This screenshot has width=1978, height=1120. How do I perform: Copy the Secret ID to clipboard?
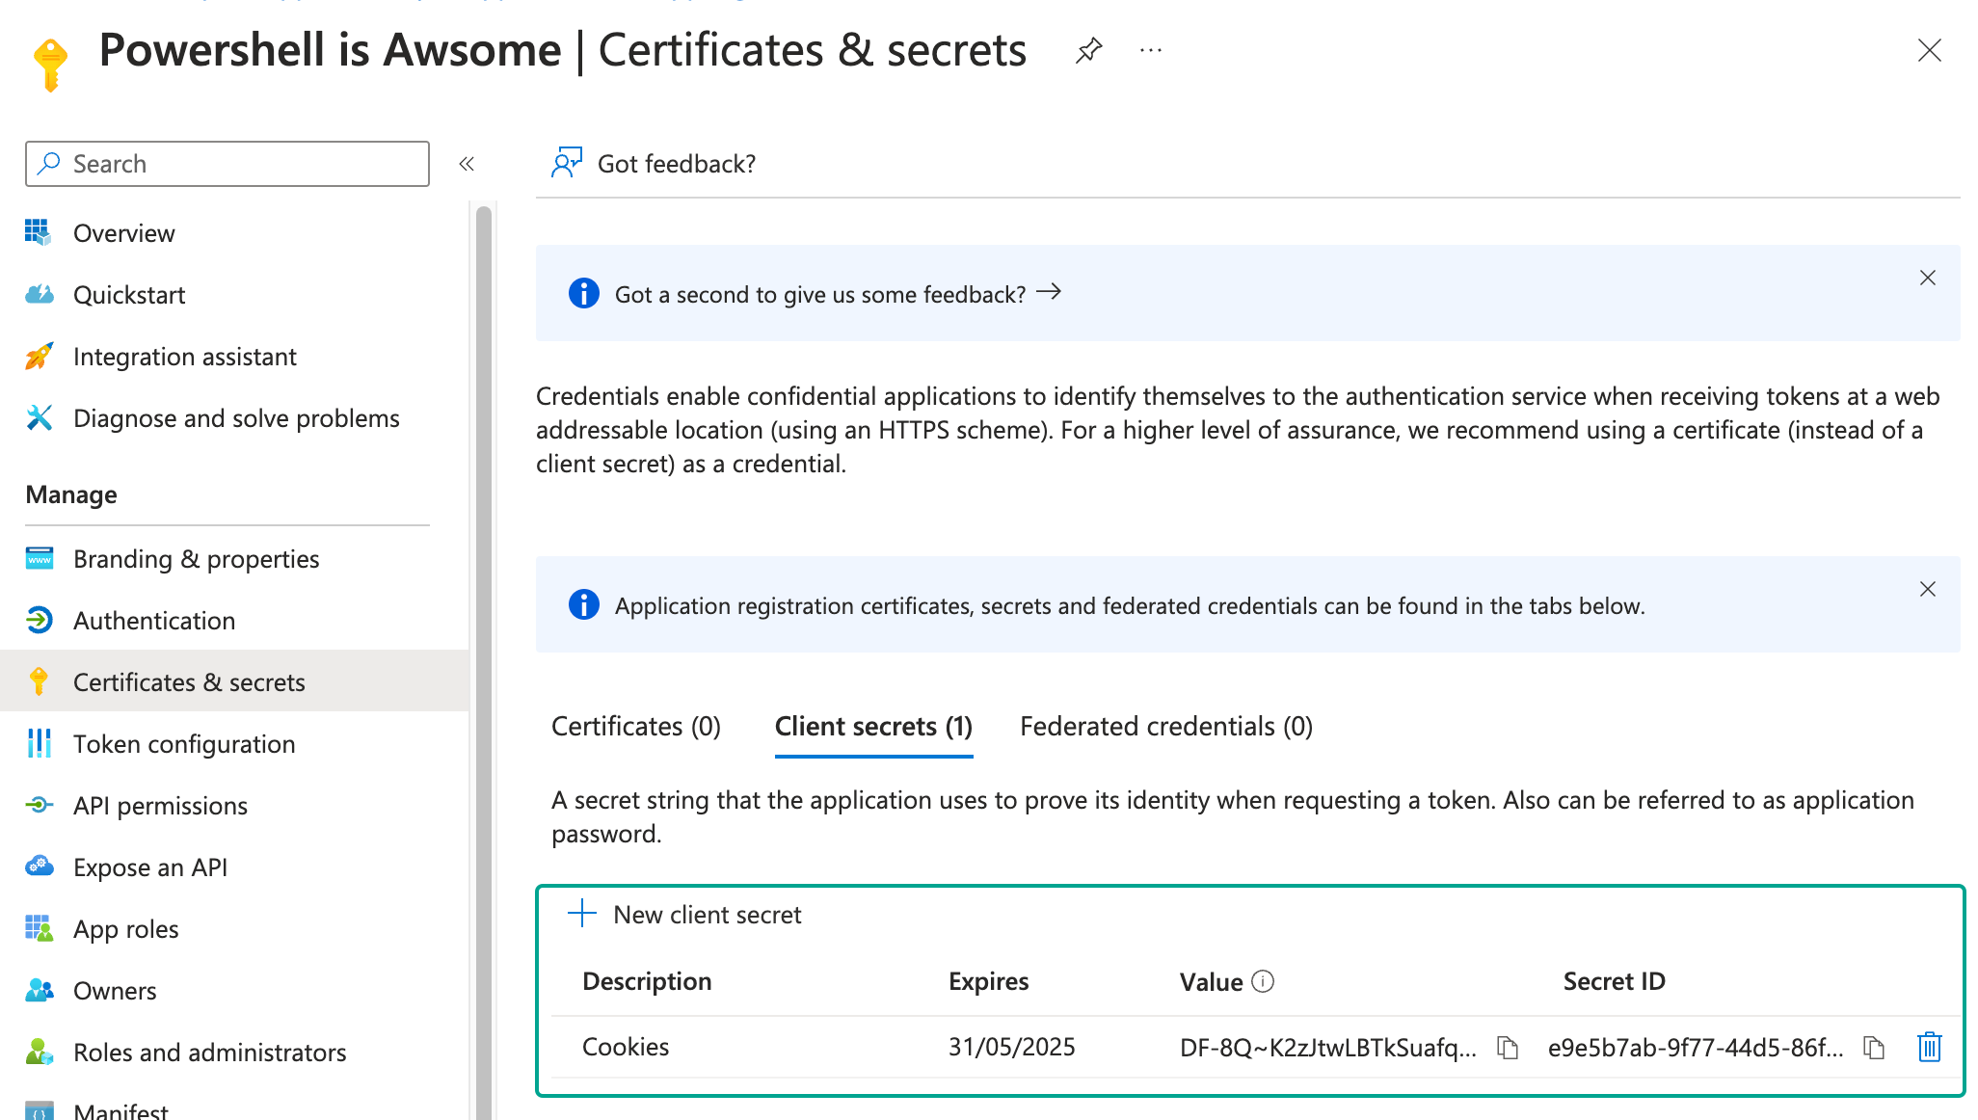tap(1873, 1048)
